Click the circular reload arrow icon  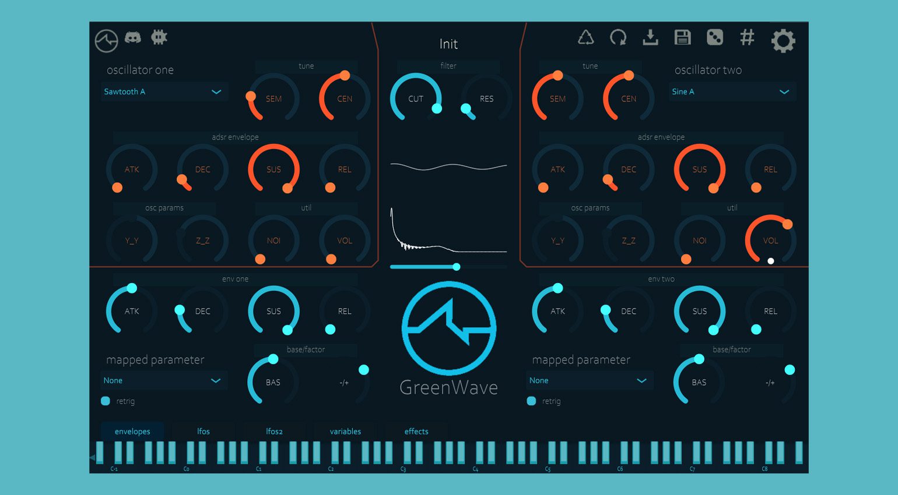[x=618, y=38]
